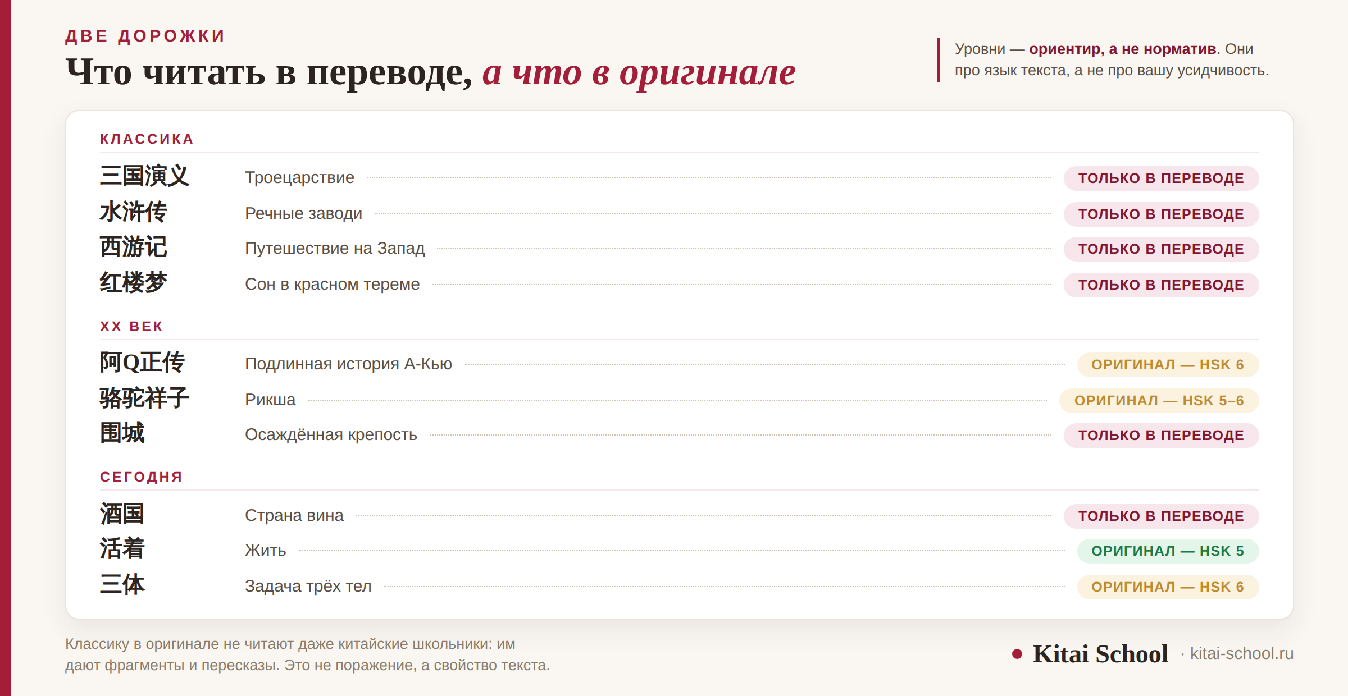The height and width of the screenshot is (696, 1348).
Task: Click the ДВЕ ДОРОЖКИ overline label
Action: tap(145, 36)
